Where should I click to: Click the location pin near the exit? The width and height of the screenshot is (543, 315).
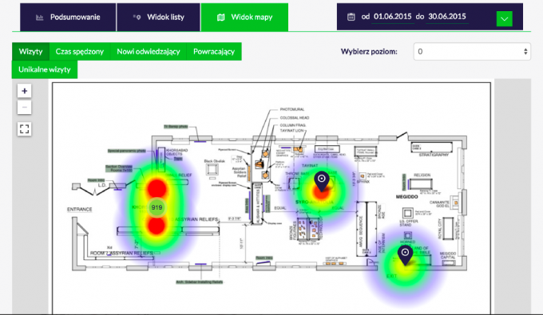[x=405, y=255]
